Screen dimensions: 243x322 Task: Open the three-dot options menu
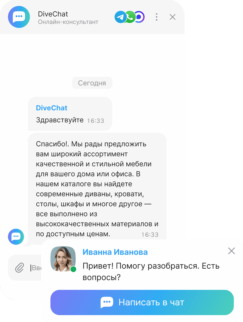[x=156, y=17]
